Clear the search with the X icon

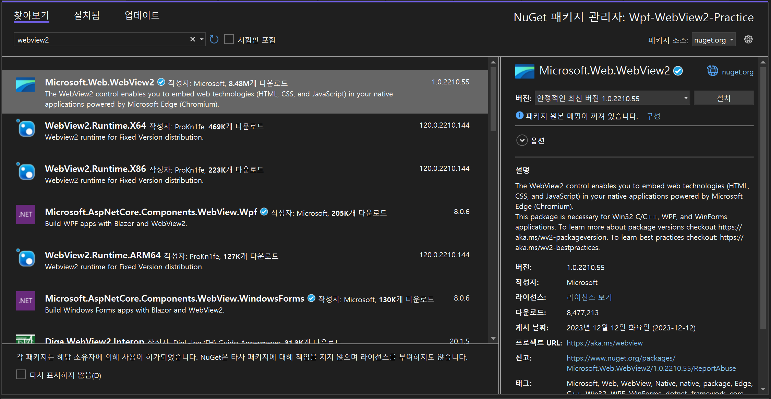[192, 39]
